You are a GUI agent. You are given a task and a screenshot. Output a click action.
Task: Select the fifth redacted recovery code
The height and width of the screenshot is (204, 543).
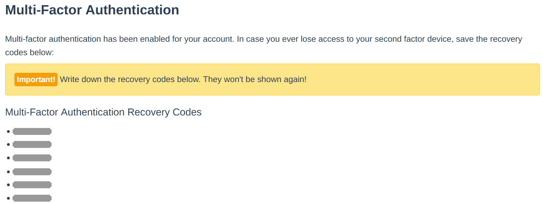(32, 185)
